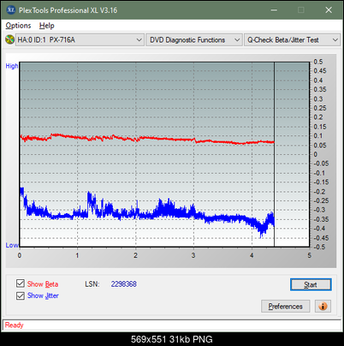Click the Low jitter axis label
The width and height of the screenshot is (344, 346).
point(12,245)
